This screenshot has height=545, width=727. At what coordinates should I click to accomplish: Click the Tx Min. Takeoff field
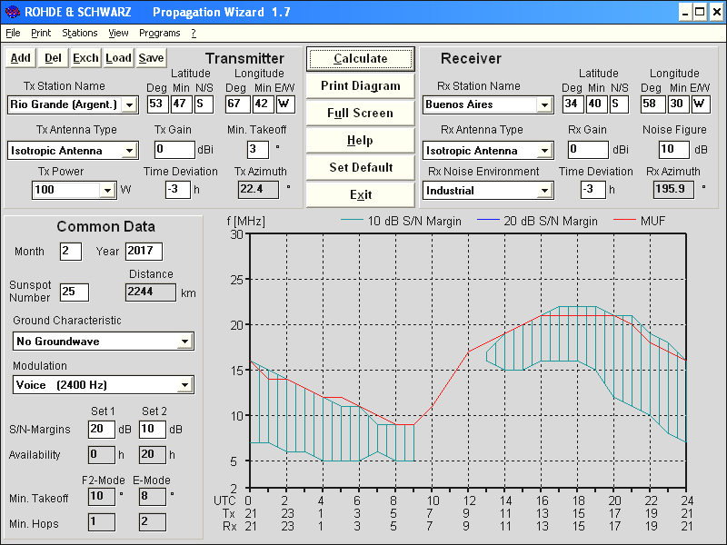(x=258, y=150)
